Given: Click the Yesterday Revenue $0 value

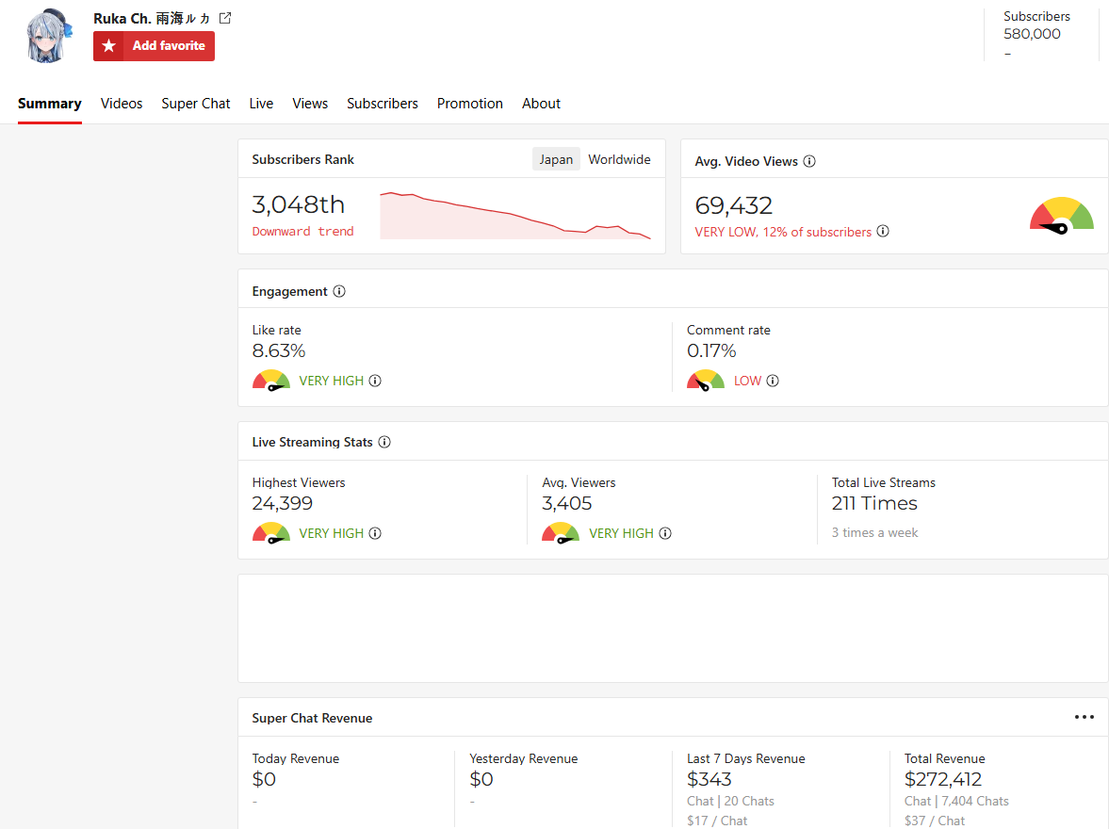Looking at the screenshot, I should click(481, 779).
